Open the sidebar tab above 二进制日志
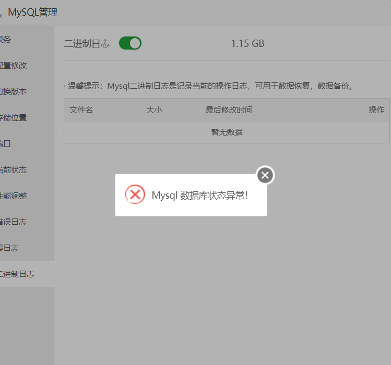The image size is (391, 365). [27, 248]
